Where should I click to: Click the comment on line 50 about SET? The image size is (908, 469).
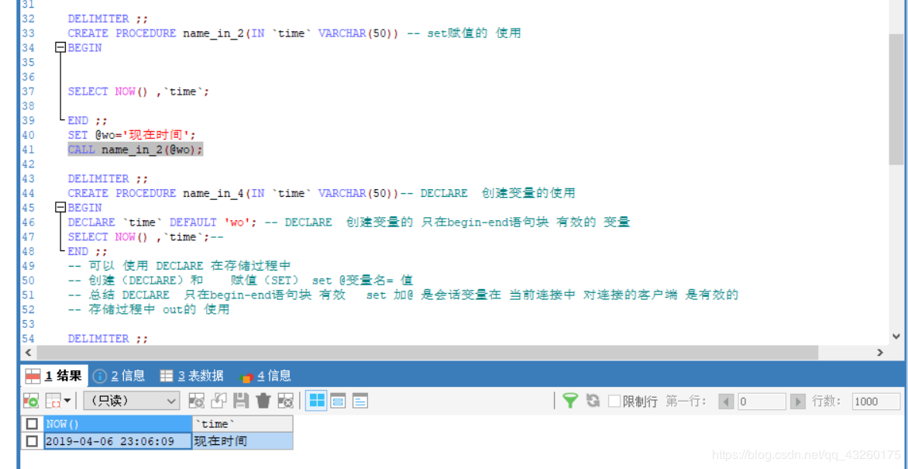pyautogui.click(x=240, y=280)
